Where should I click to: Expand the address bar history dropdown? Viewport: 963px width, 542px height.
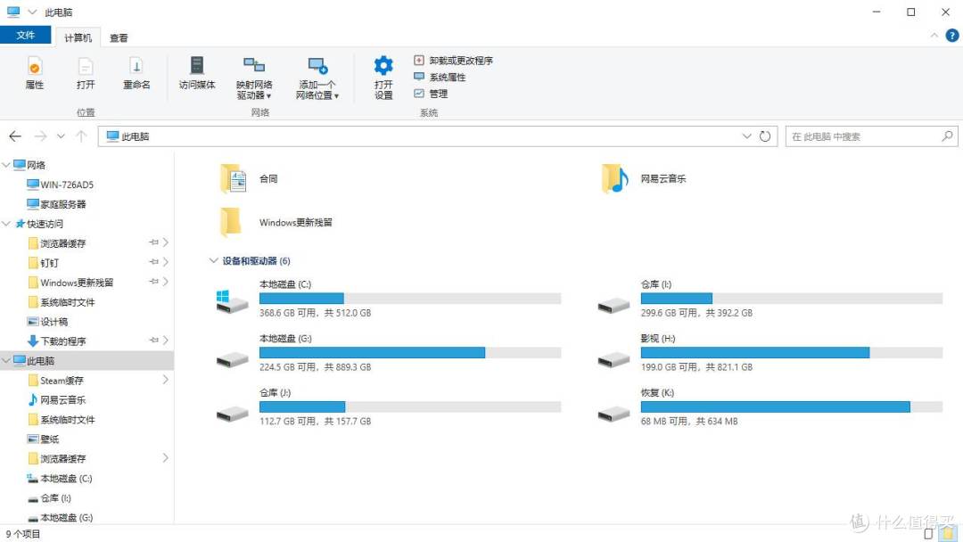click(747, 136)
